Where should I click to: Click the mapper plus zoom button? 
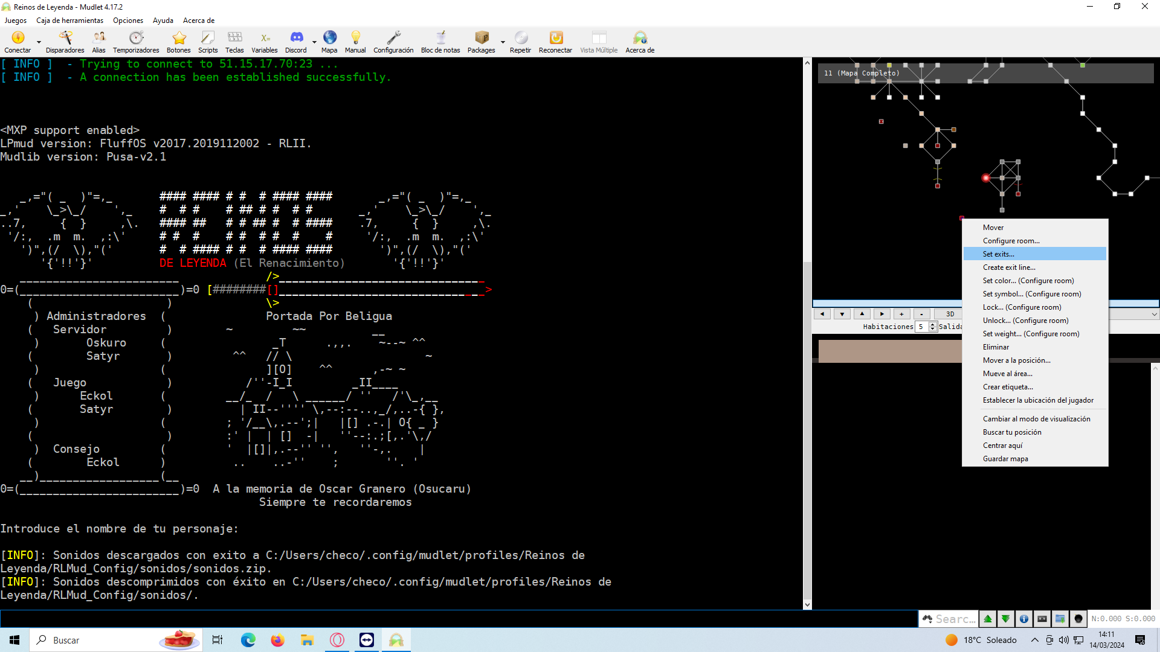coord(901,314)
